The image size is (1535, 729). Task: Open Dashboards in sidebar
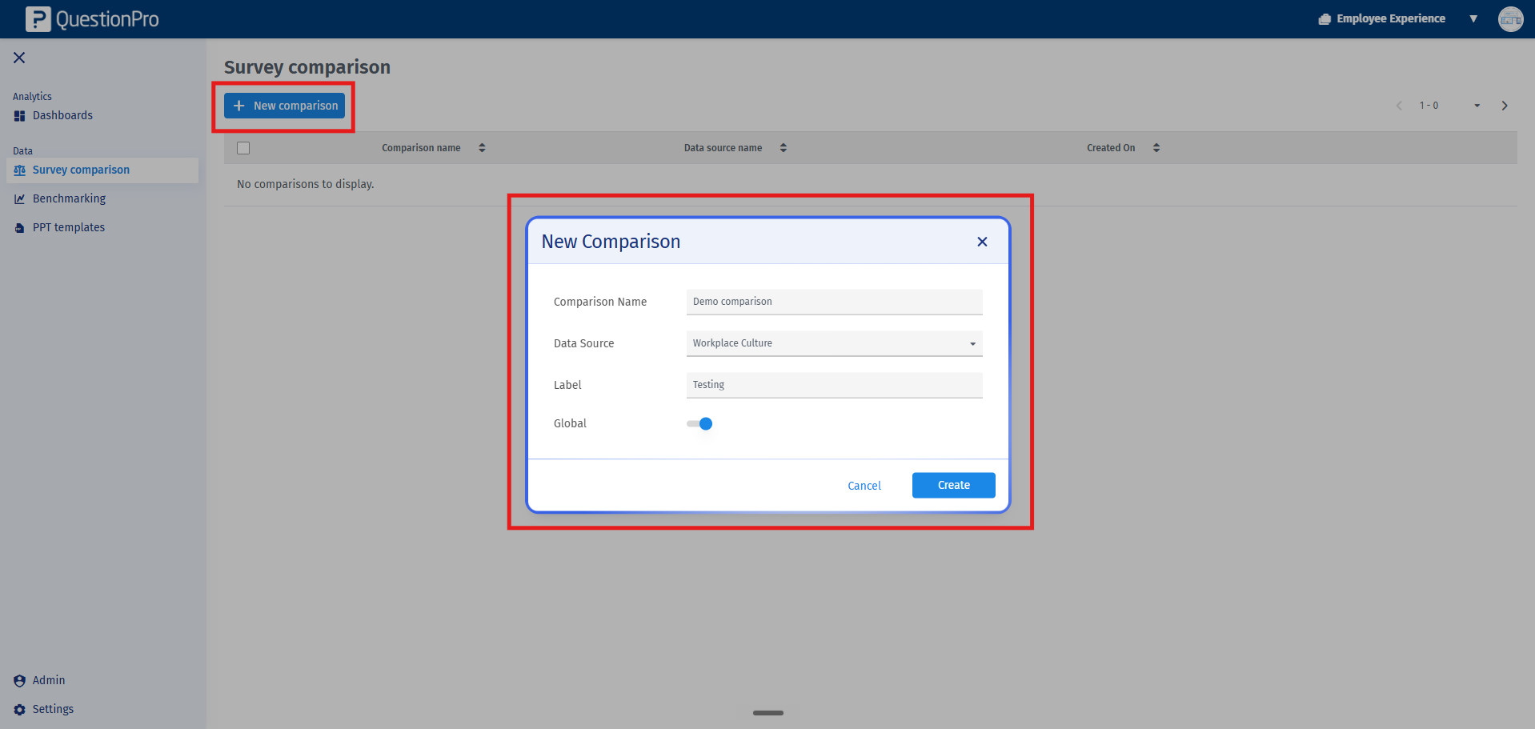coord(62,116)
